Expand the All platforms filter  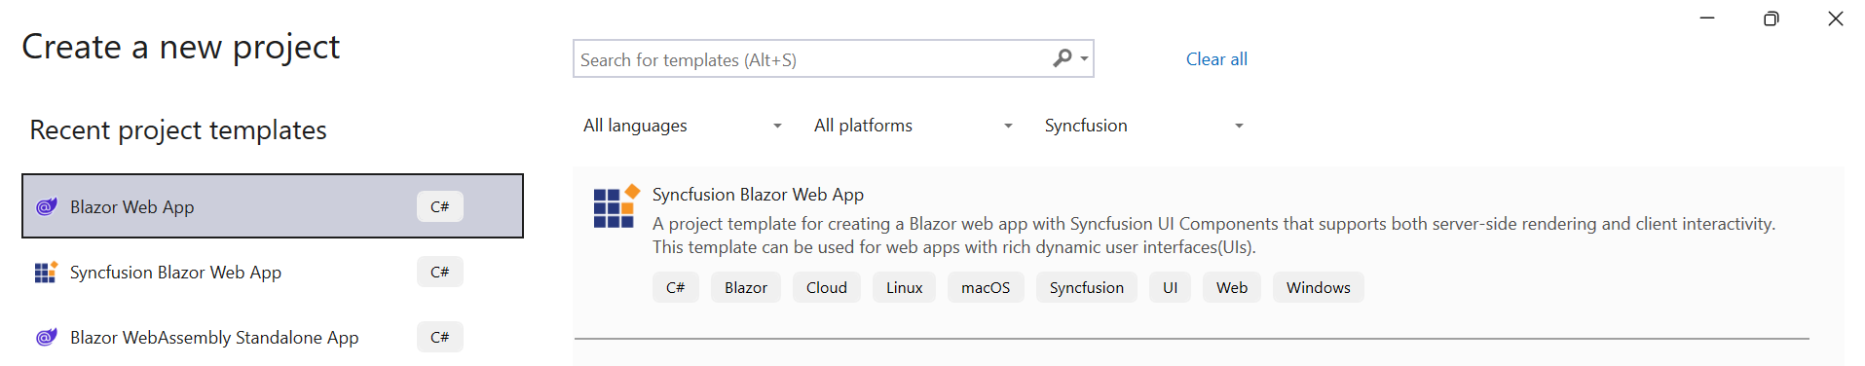tap(914, 126)
